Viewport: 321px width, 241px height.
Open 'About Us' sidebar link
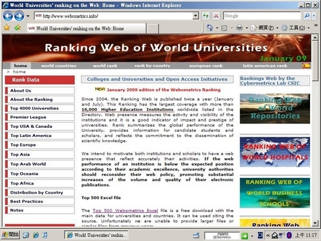tap(40, 91)
